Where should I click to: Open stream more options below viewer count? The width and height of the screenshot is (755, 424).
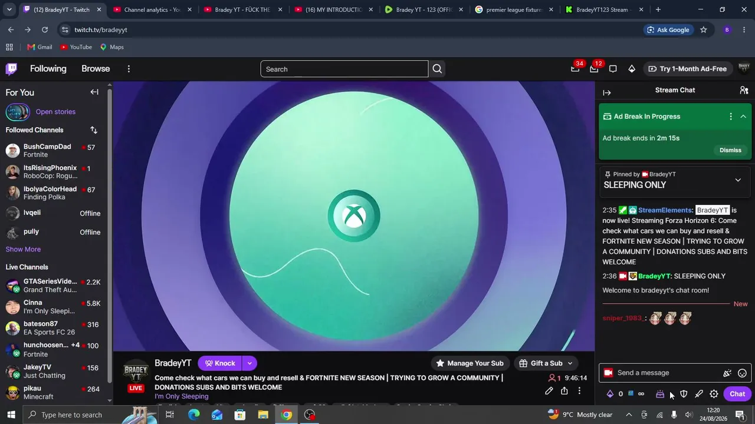pos(579,390)
